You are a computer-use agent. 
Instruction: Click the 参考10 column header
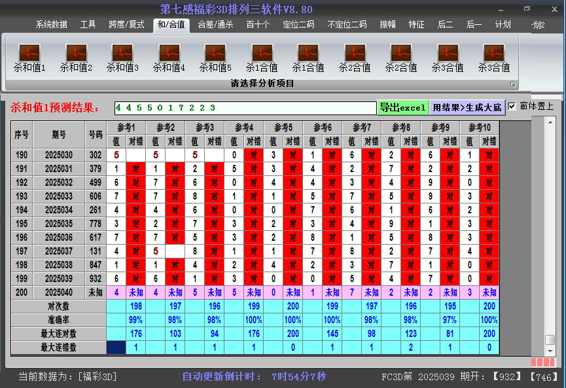coord(480,128)
